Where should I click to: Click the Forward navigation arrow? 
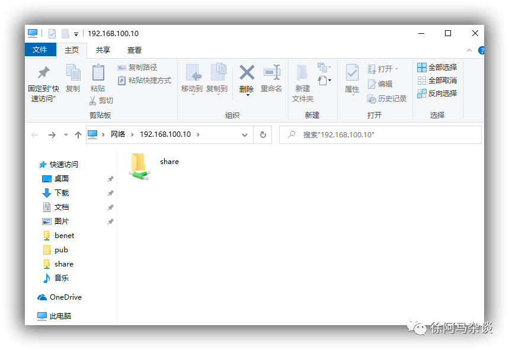coord(52,134)
